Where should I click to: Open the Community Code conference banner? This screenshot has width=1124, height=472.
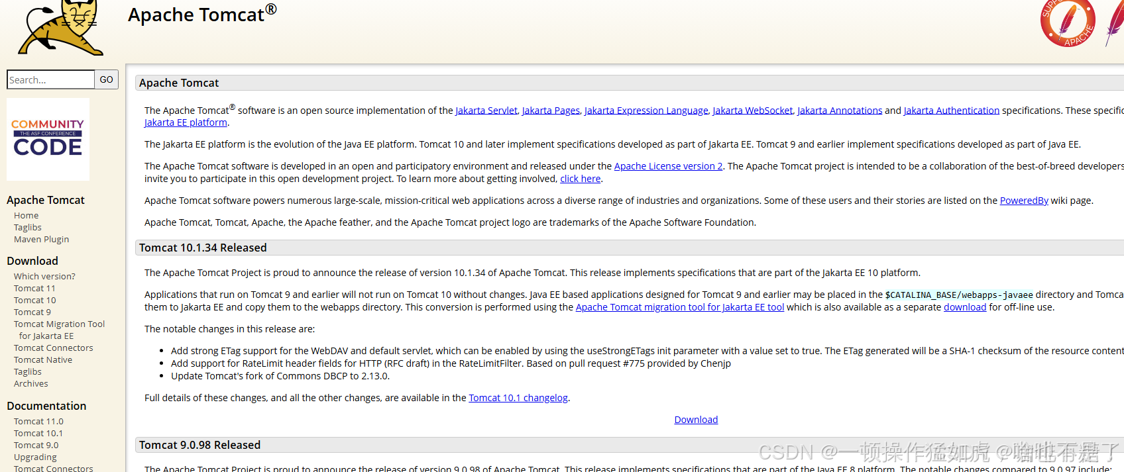[x=48, y=139]
